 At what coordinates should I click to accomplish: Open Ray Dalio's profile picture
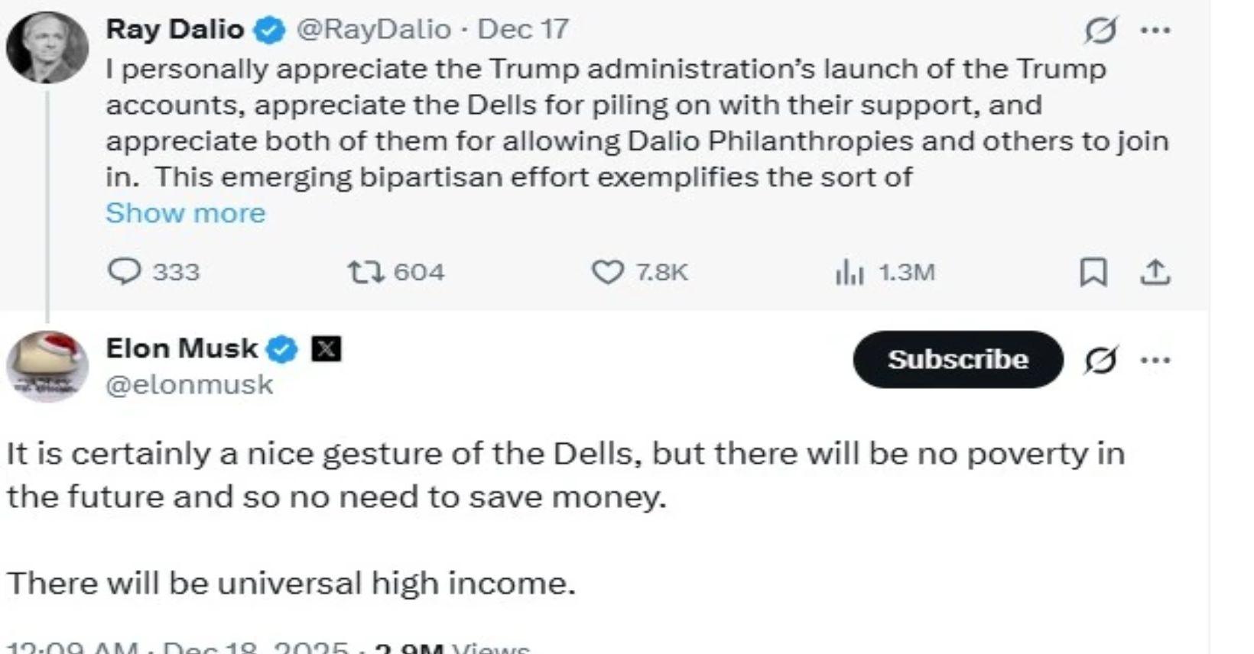point(47,47)
